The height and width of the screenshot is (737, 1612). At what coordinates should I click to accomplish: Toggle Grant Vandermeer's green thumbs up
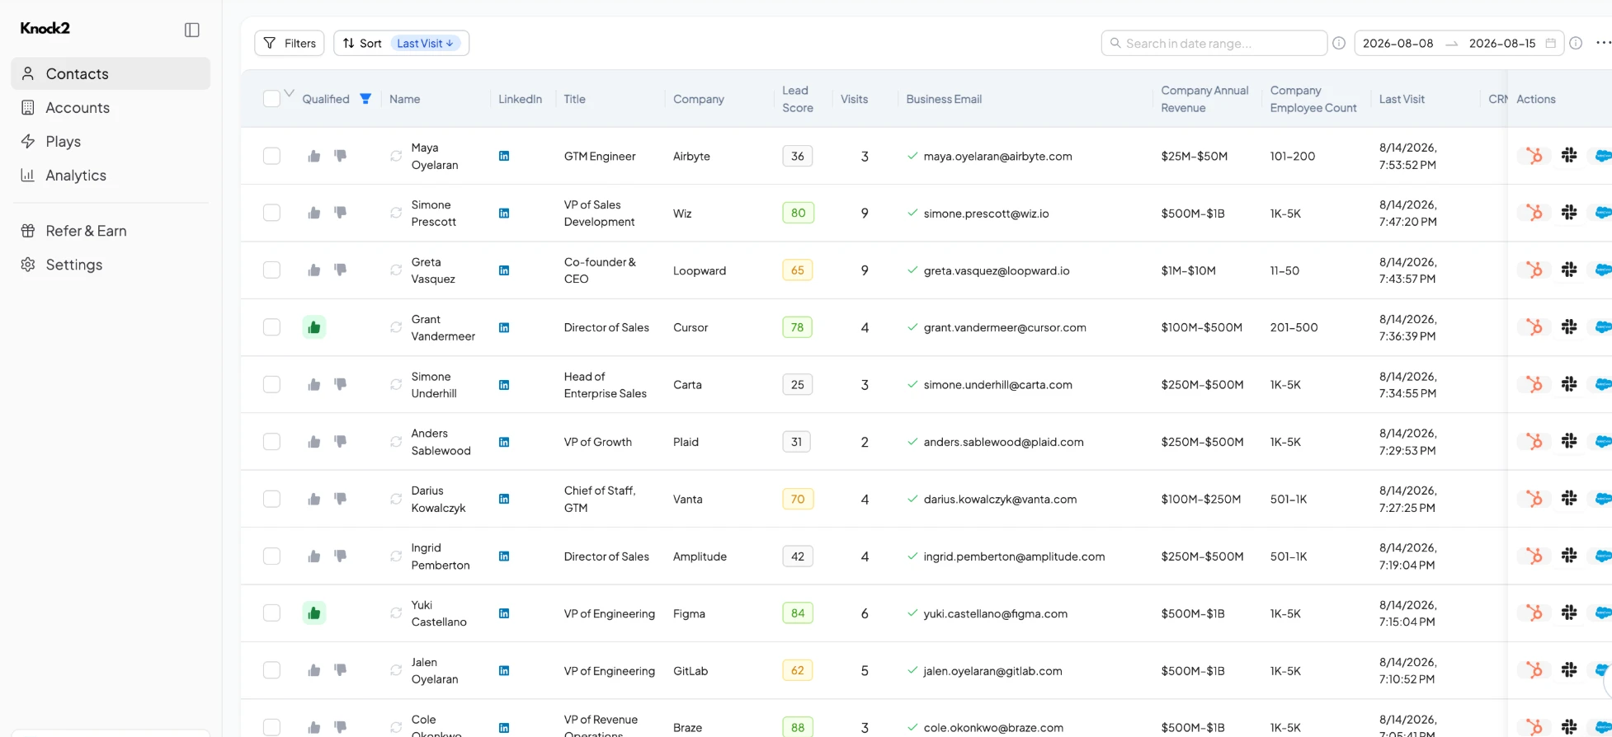314,327
